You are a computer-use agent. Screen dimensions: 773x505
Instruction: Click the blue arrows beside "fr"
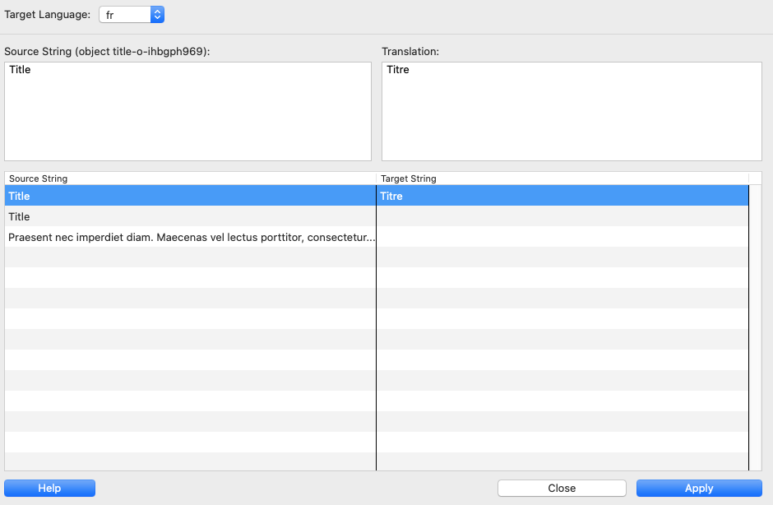click(158, 15)
